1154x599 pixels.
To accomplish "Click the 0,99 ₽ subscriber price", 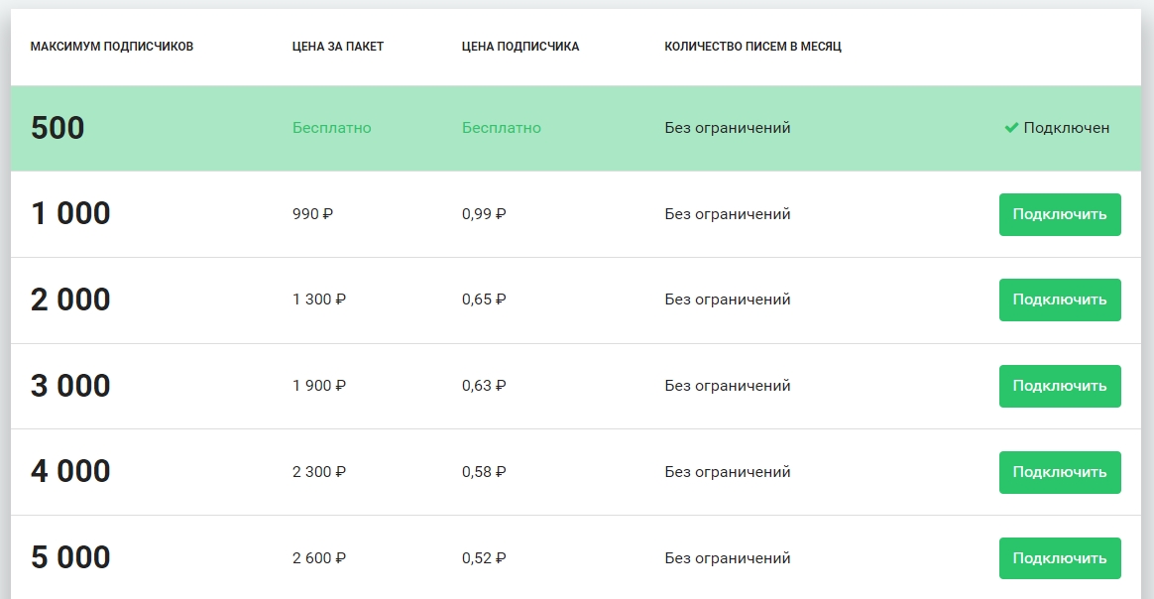I will tap(484, 214).
